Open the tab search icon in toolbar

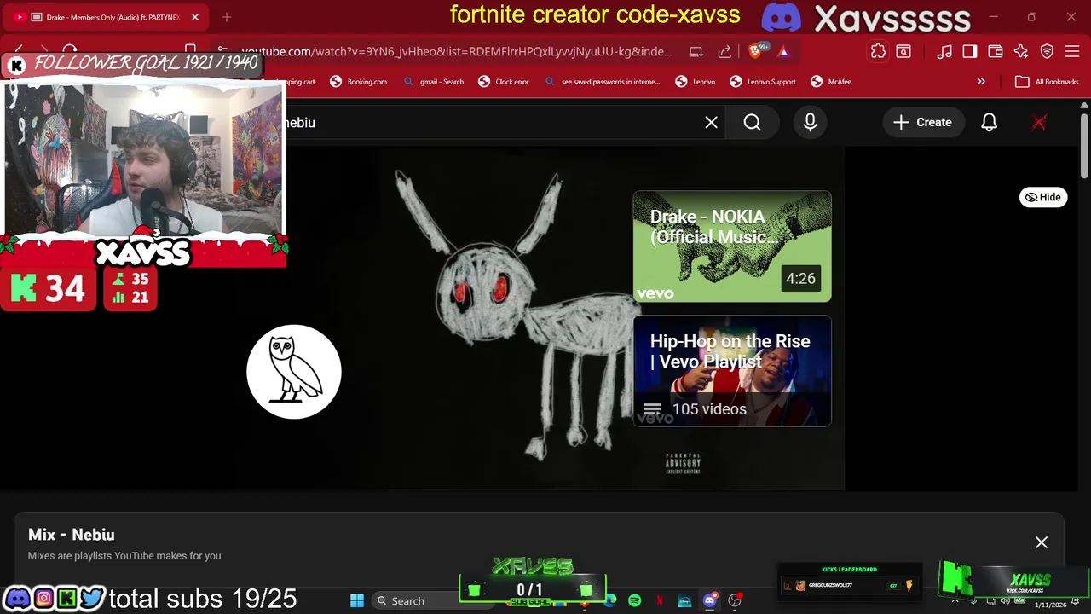(x=903, y=51)
